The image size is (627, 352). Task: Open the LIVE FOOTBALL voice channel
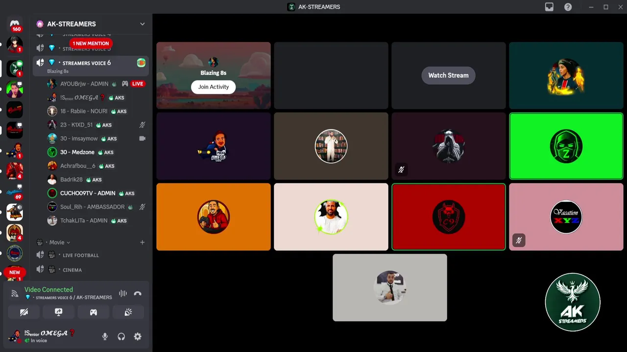(91, 255)
